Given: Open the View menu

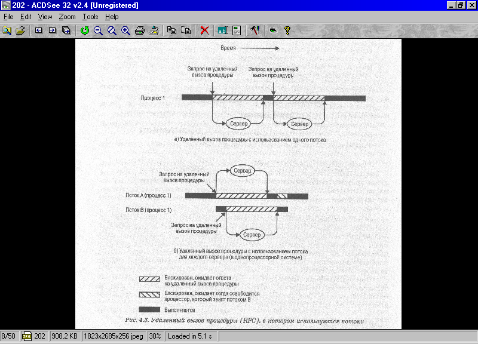Looking at the screenshot, I should (x=45, y=17).
